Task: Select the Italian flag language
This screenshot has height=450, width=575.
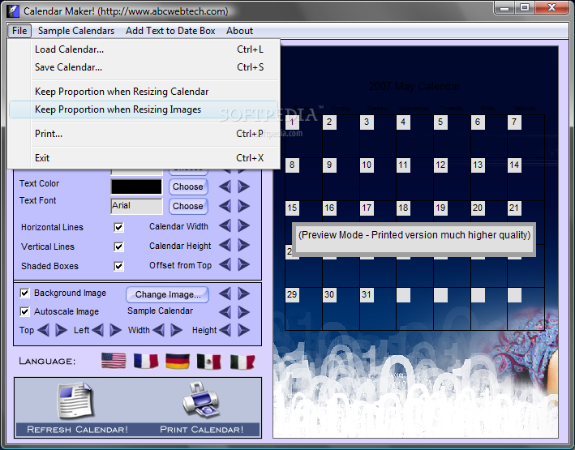Action: 242,362
